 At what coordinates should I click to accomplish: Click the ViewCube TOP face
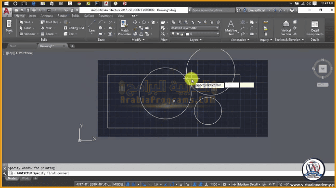pyautogui.click(x=323, y=69)
